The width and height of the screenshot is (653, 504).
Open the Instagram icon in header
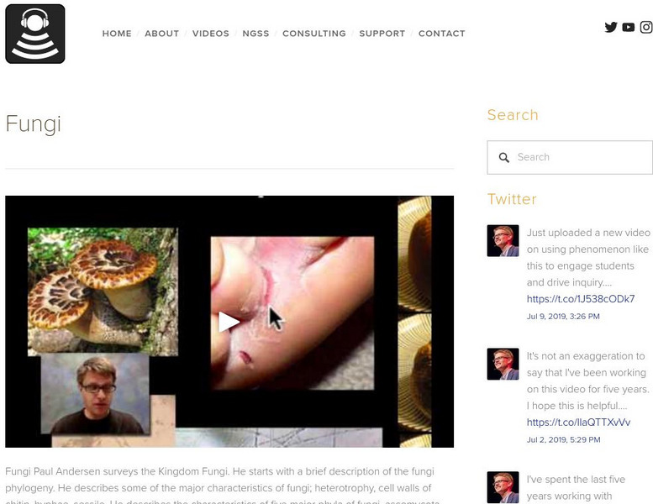coord(646,27)
